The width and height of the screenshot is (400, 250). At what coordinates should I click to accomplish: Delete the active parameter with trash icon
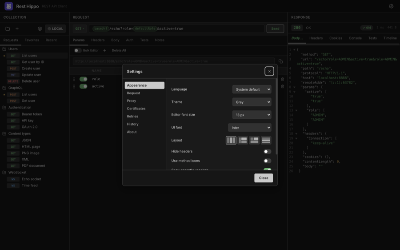click(282, 86)
